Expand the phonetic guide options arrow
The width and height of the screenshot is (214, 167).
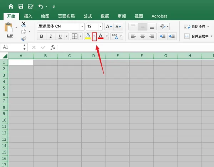tap(121, 36)
